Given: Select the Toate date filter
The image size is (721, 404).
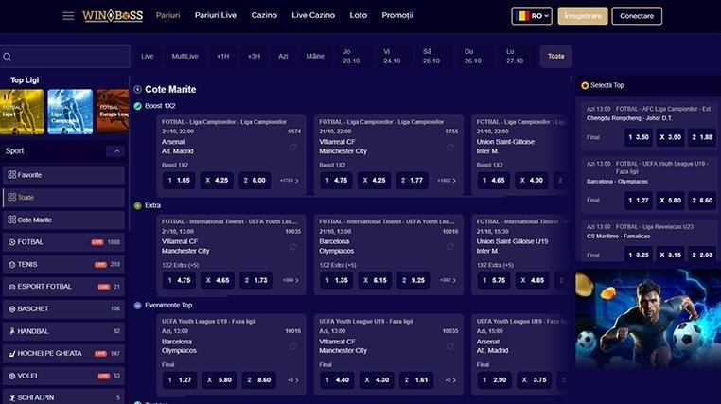Looking at the screenshot, I should pyautogui.click(x=556, y=56).
